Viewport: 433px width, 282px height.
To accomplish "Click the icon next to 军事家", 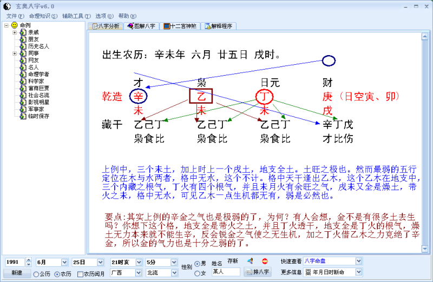I will coord(23,110).
